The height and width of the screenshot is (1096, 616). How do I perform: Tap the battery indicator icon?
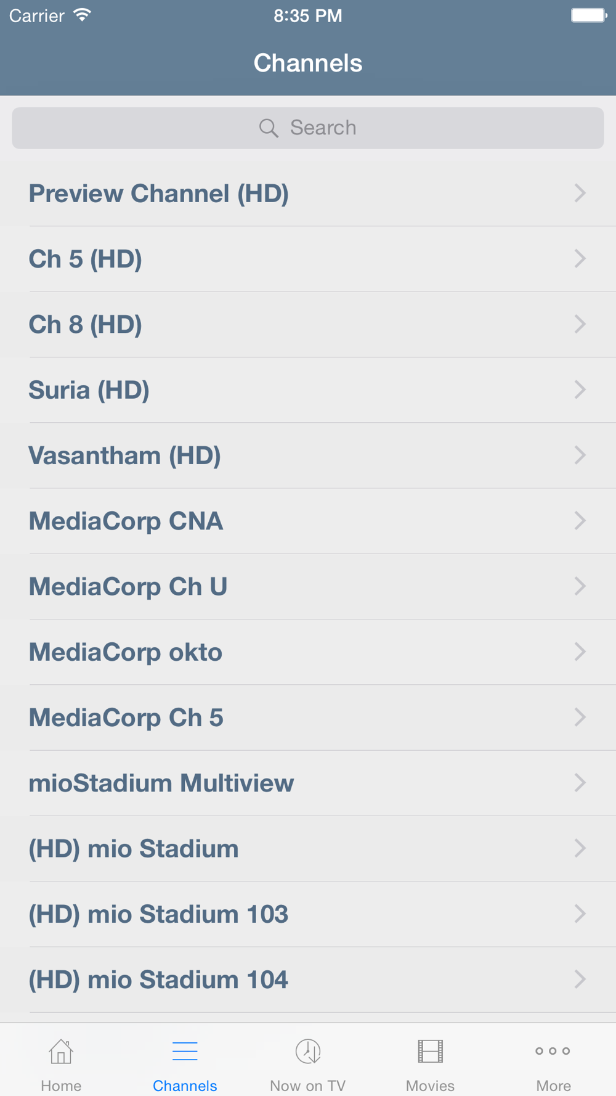(x=588, y=15)
